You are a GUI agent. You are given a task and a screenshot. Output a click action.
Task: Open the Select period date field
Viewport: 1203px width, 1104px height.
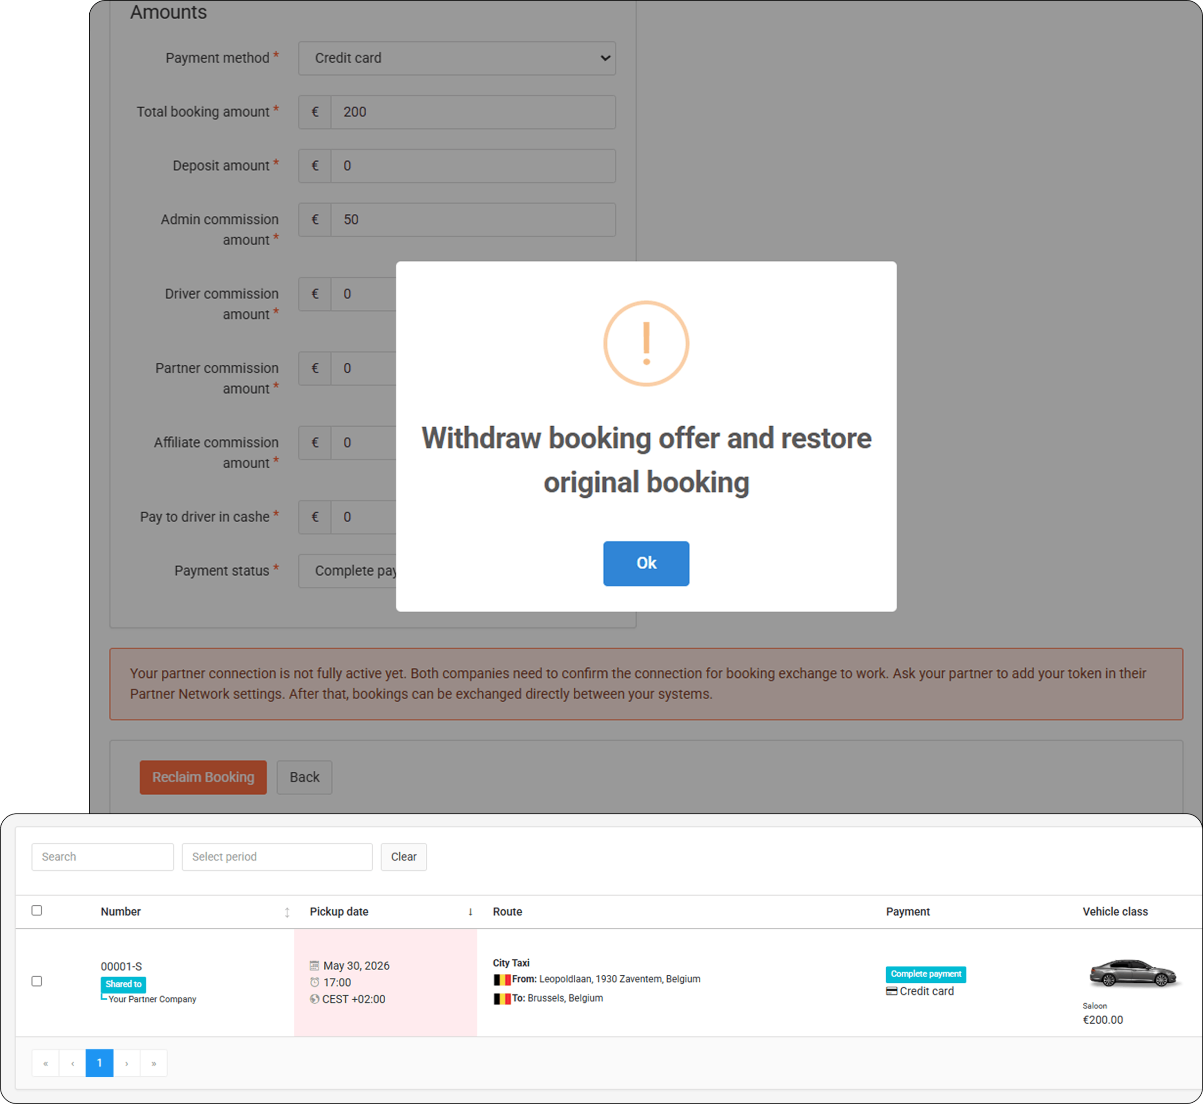coord(277,857)
